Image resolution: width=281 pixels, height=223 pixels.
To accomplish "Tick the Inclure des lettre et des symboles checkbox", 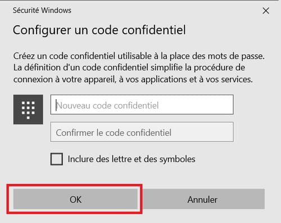I will (57, 159).
